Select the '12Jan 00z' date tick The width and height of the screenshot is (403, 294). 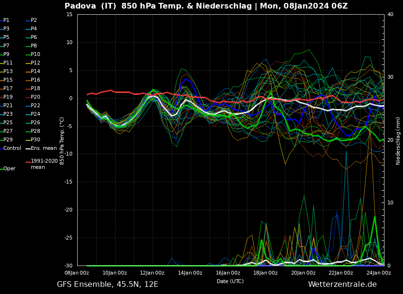point(152,273)
